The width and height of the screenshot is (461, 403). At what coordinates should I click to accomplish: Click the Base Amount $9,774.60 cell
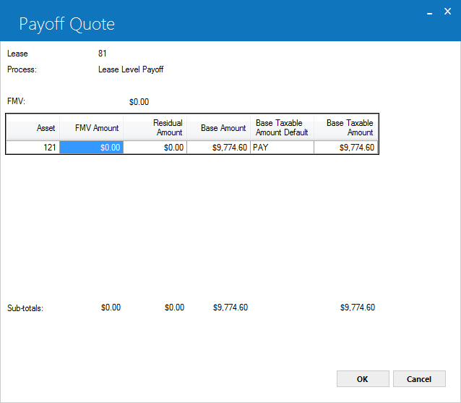pos(218,147)
